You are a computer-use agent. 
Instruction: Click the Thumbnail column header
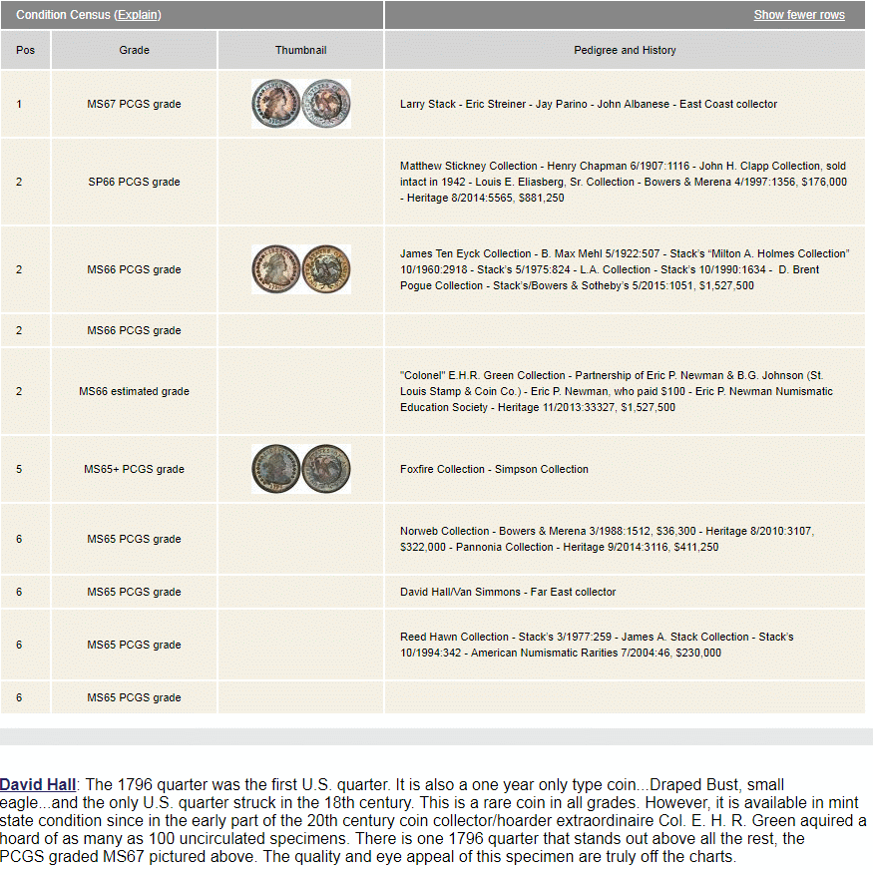(301, 50)
